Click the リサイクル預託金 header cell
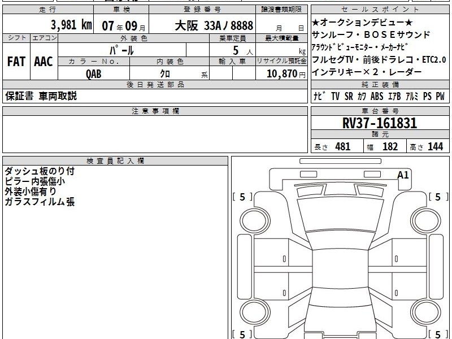This screenshot has height=339, width=452. coord(281,62)
